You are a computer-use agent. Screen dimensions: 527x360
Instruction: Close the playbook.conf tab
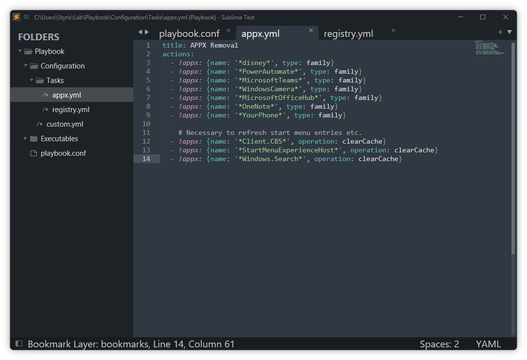[229, 31]
